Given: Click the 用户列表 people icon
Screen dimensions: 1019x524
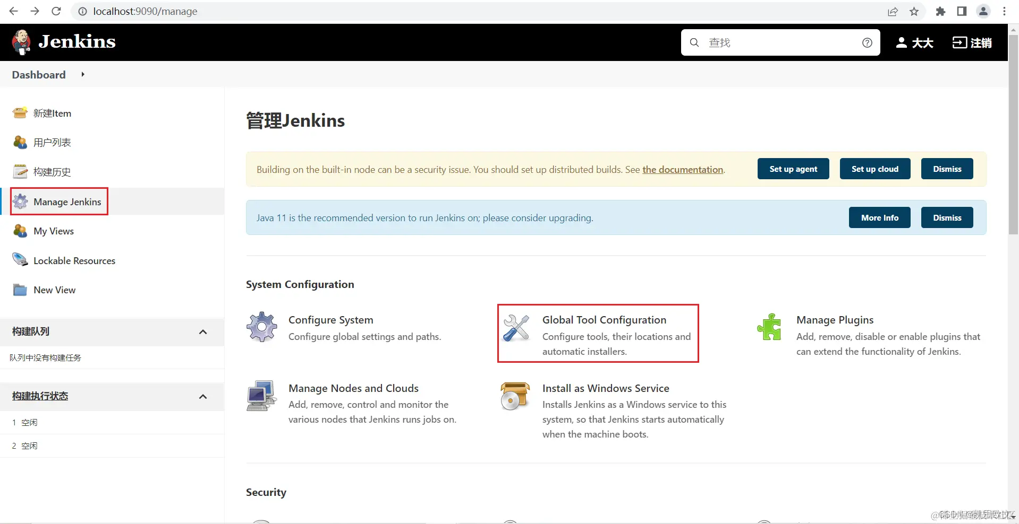Looking at the screenshot, I should 20,142.
